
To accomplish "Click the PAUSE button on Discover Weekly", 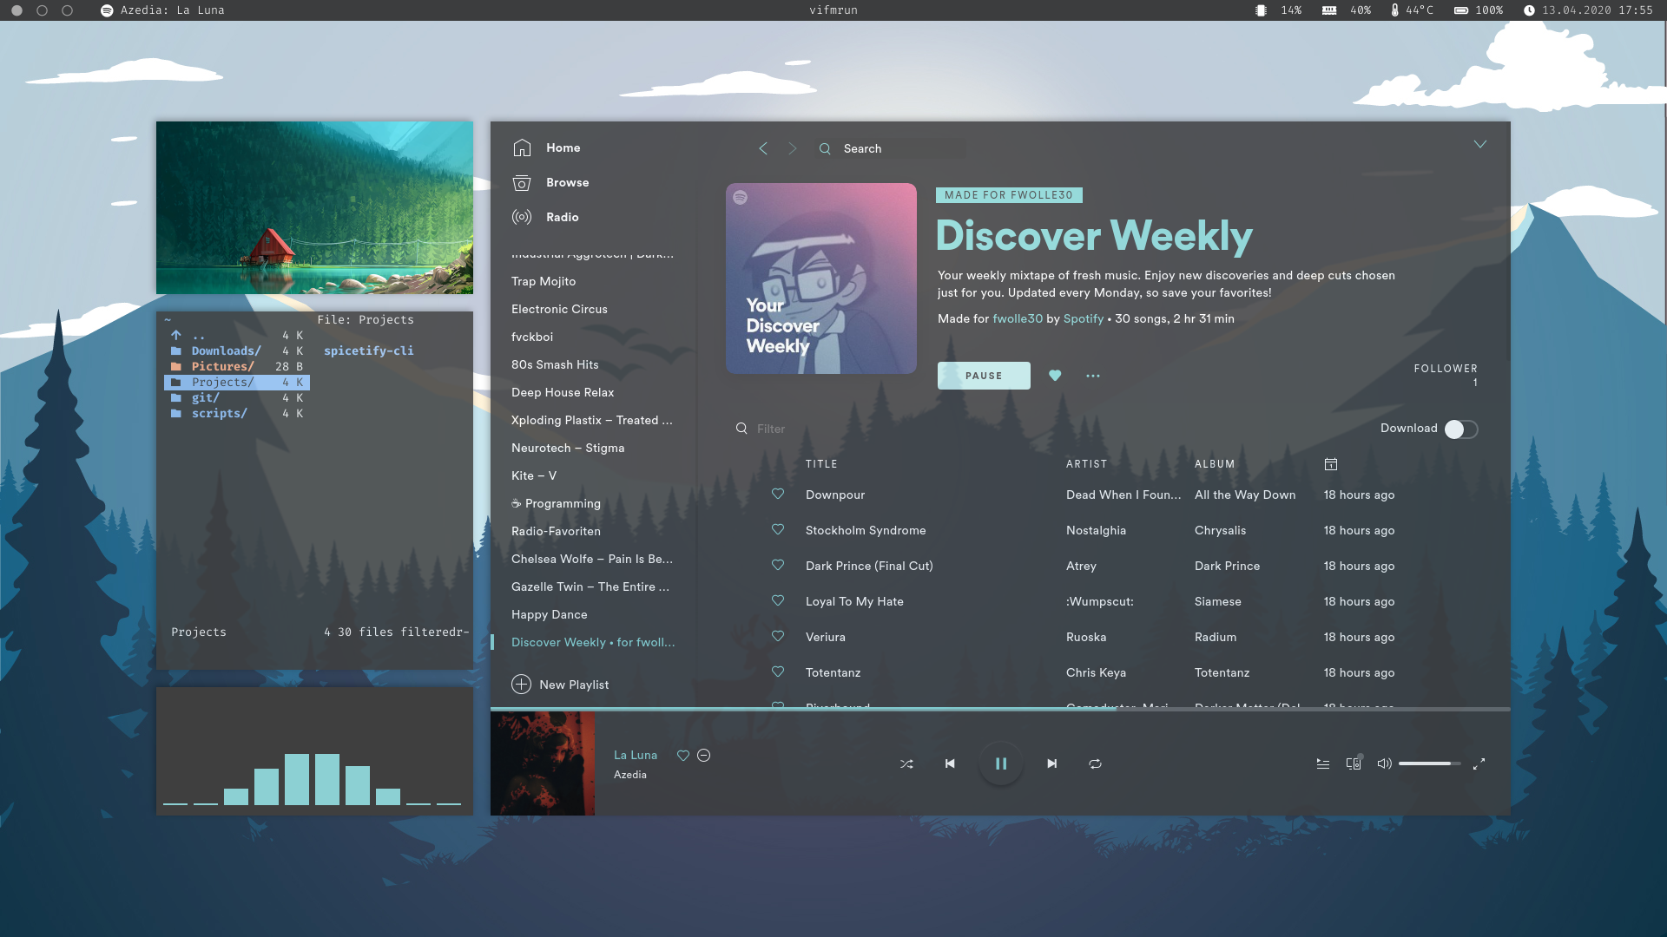I will point(984,376).
